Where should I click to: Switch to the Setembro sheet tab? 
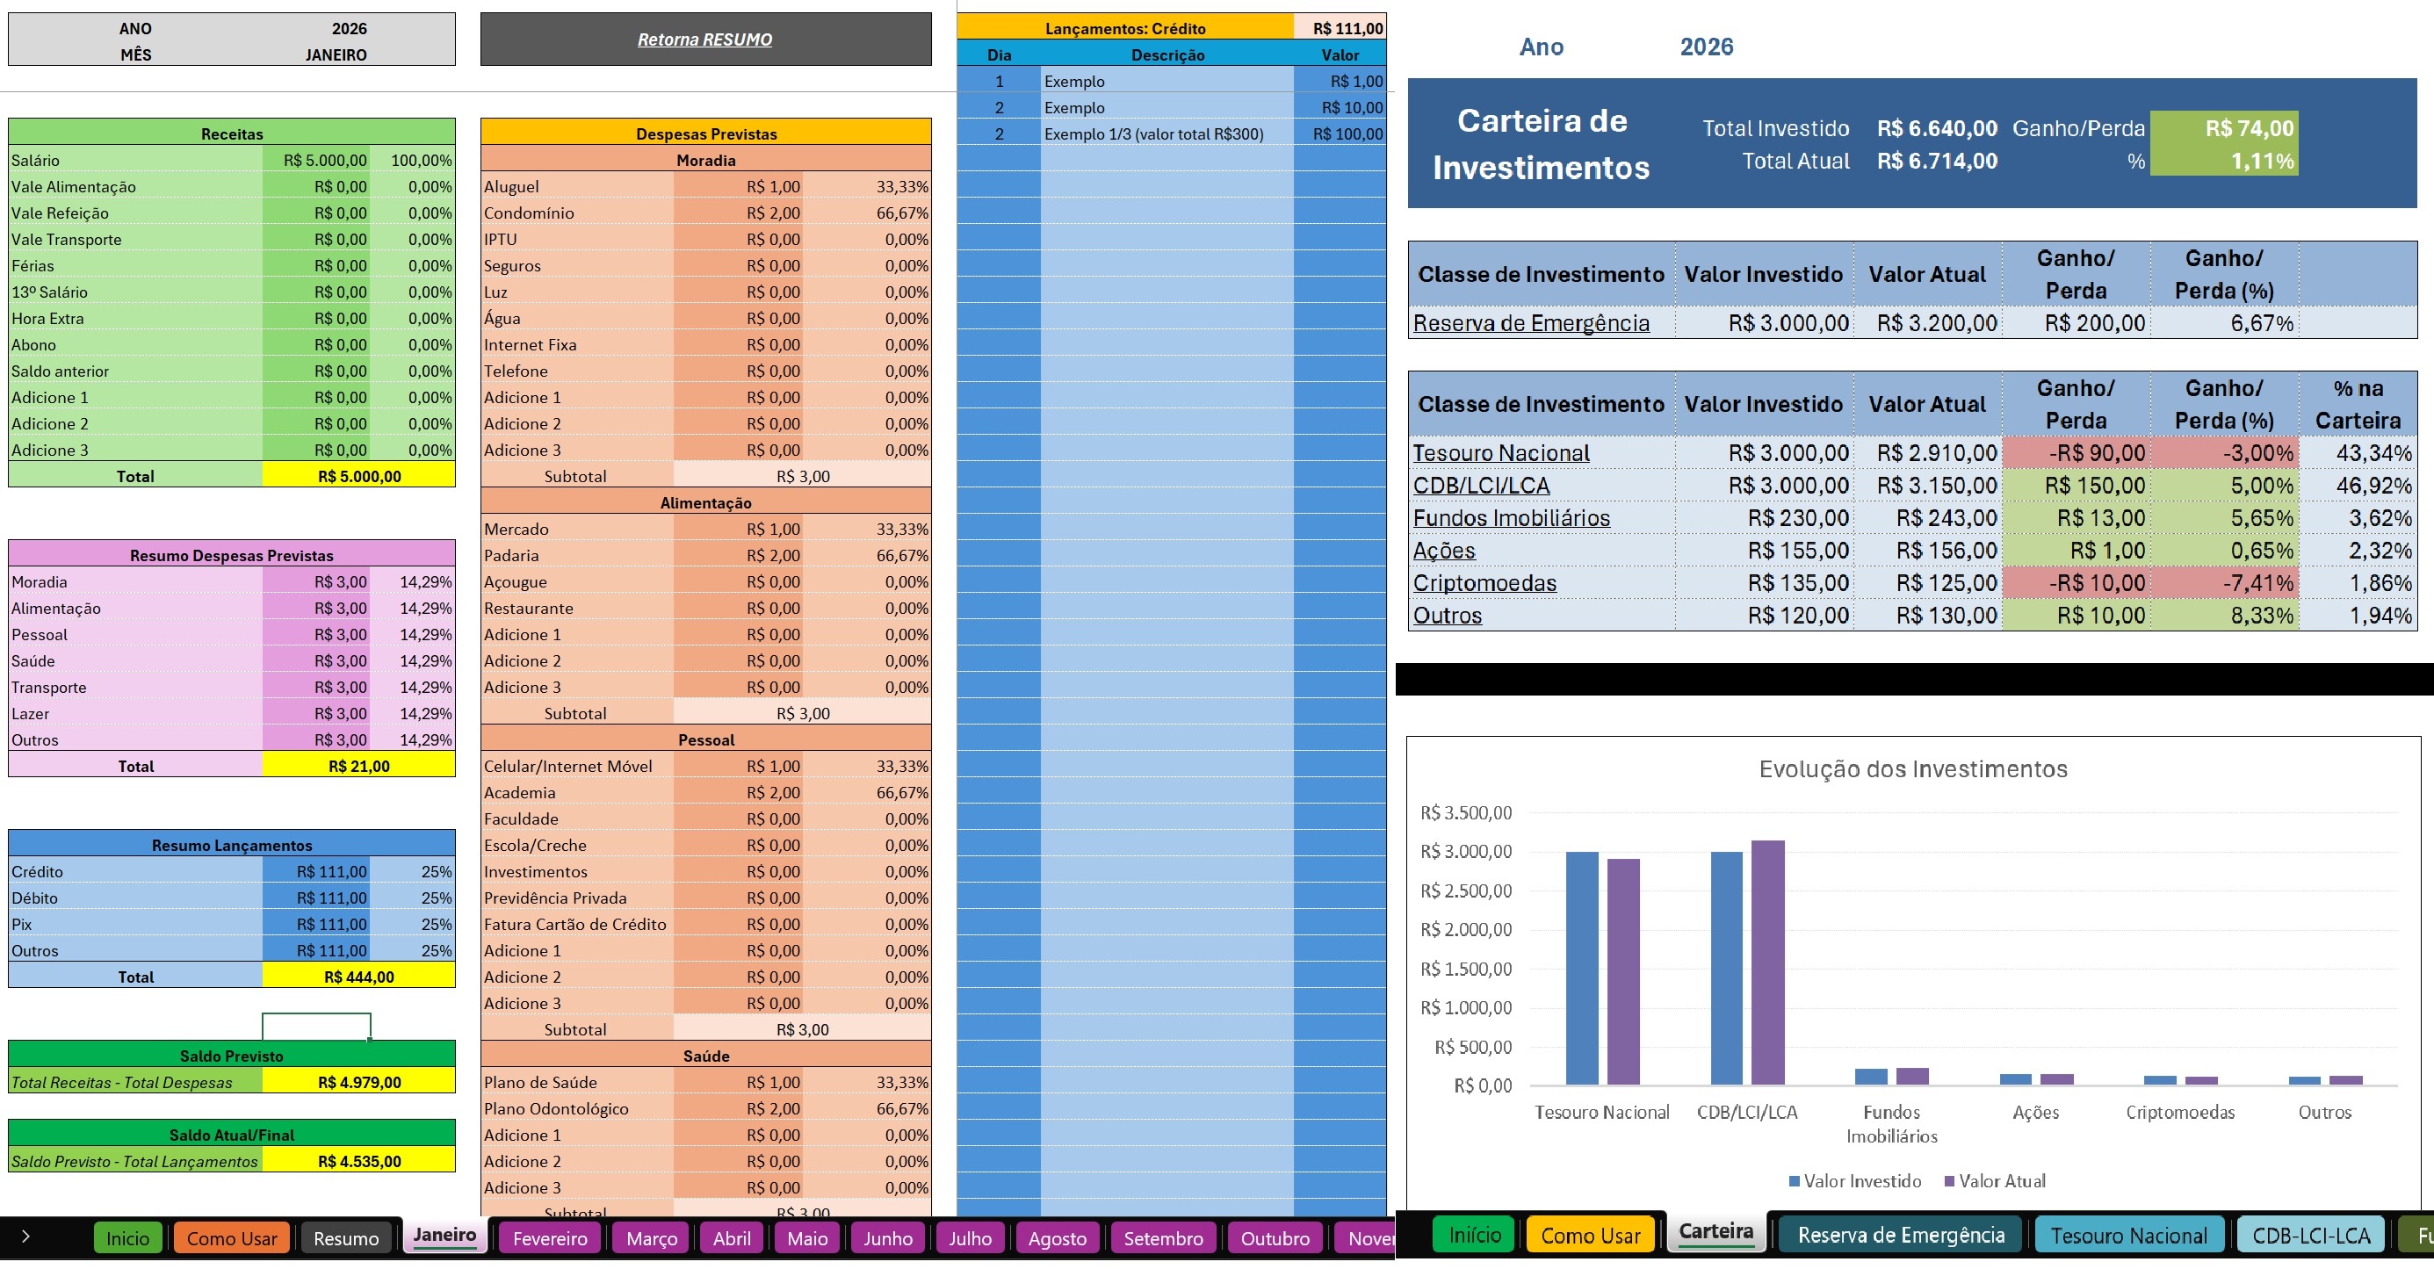click(x=1163, y=1237)
